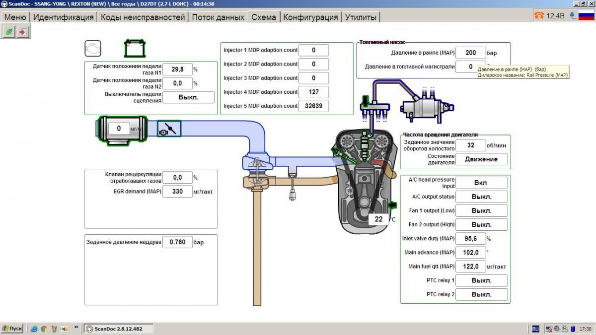Viewport: 596px width, 335px height.
Task: Click the red arrow exit icon
Action: [x=23, y=32]
